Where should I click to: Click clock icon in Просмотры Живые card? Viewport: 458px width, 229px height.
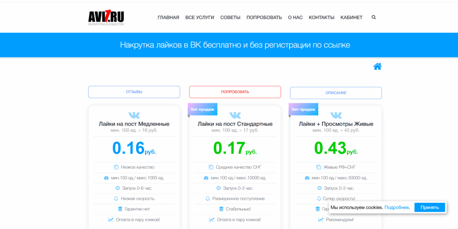[x=319, y=188]
